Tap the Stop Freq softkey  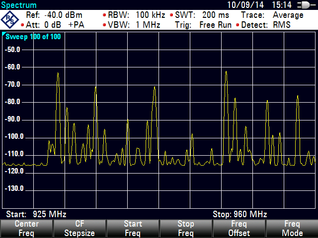(186, 229)
